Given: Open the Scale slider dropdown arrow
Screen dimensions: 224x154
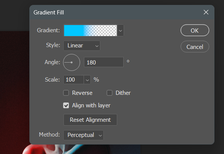Looking at the screenshot, I should tap(87, 80).
